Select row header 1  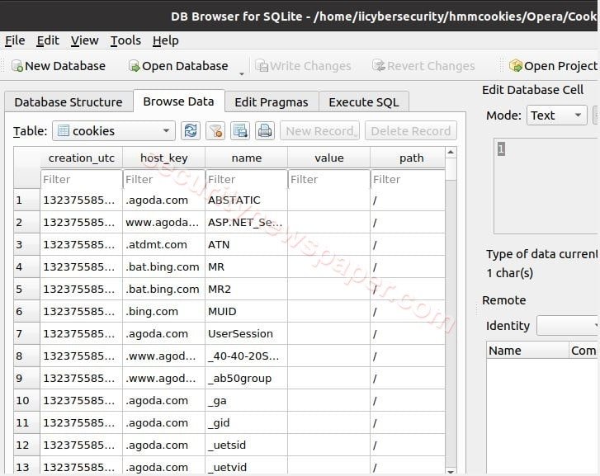click(26, 200)
